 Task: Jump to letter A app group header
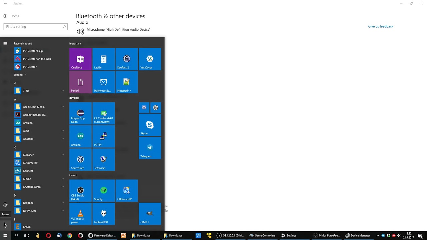click(15, 99)
